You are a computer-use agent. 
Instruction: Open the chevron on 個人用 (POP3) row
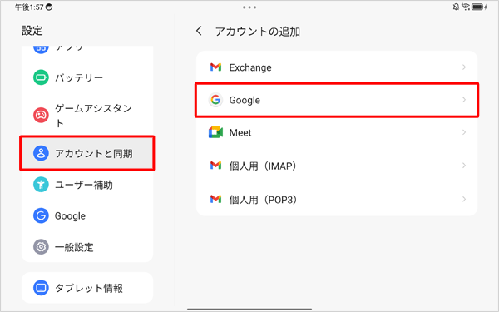464,200
